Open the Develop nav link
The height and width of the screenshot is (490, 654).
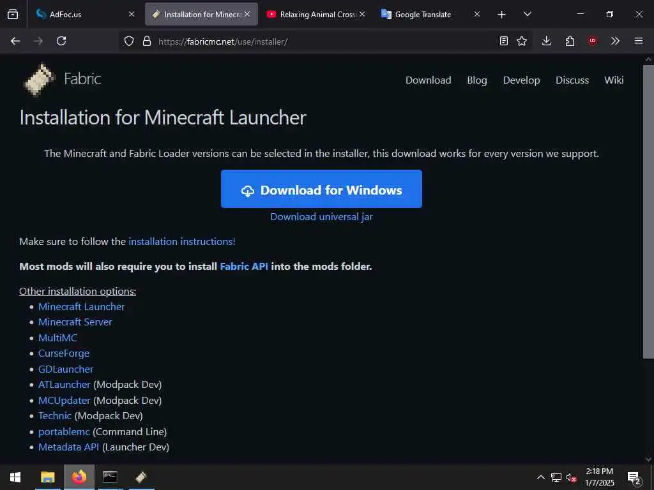[x=521, y=80]
